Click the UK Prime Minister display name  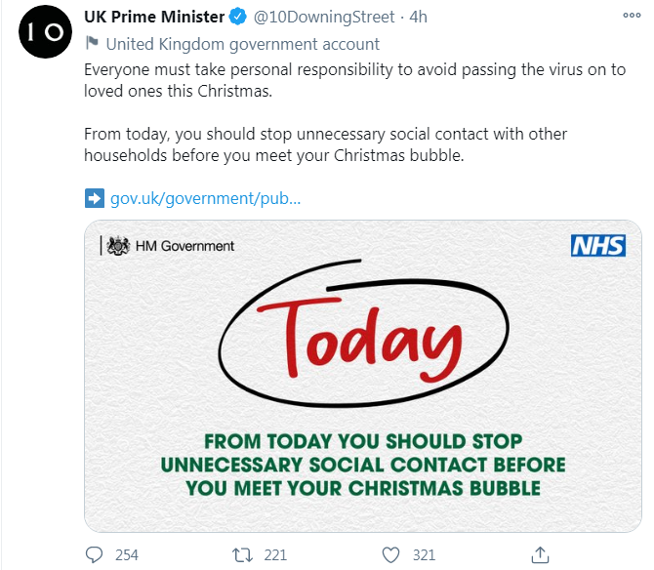click(x=153, y=18)
